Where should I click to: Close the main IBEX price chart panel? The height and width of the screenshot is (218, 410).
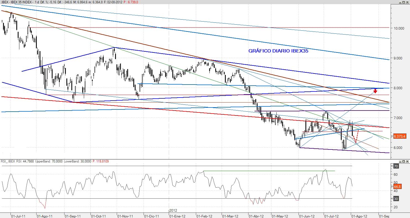(408, 2)
